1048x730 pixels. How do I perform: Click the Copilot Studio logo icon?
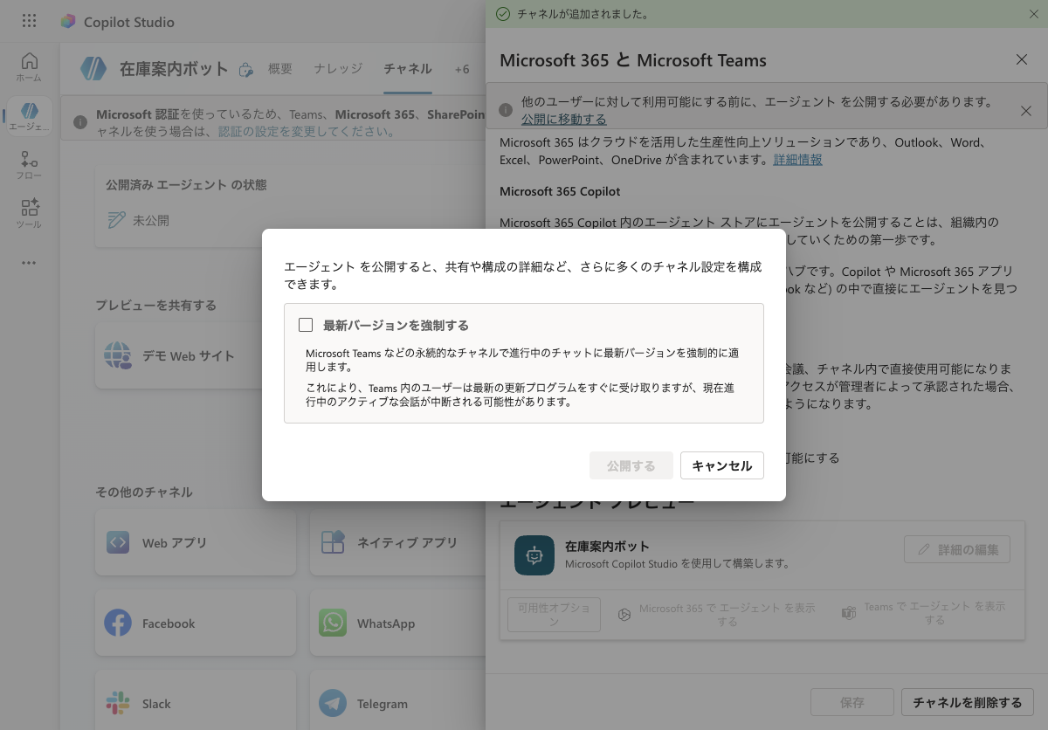(x=68, y=22)
